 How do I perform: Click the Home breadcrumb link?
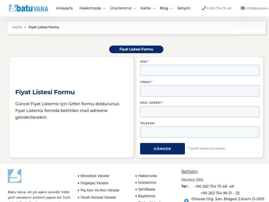click(17, 27)
